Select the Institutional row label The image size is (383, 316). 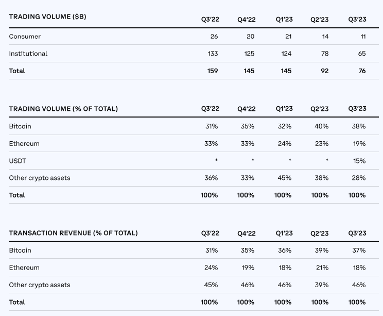(x=28, y=54)
